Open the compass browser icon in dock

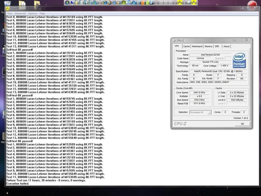tap(114, 3)
